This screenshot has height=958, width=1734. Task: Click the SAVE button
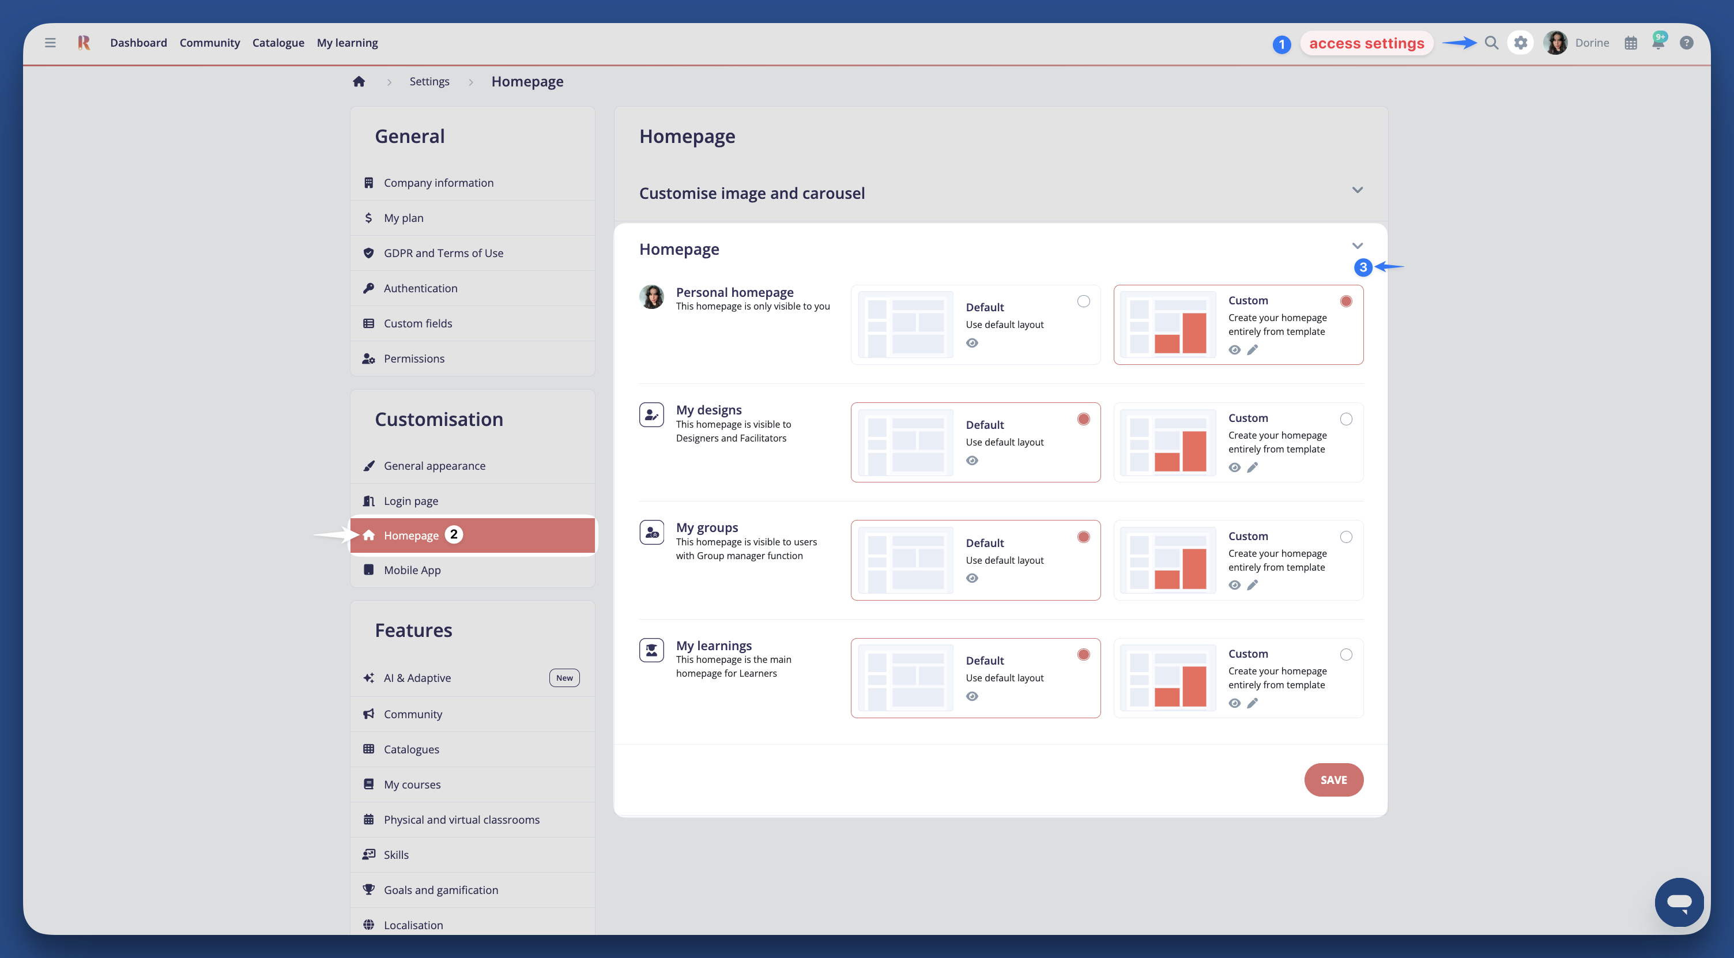[1333, 779]
